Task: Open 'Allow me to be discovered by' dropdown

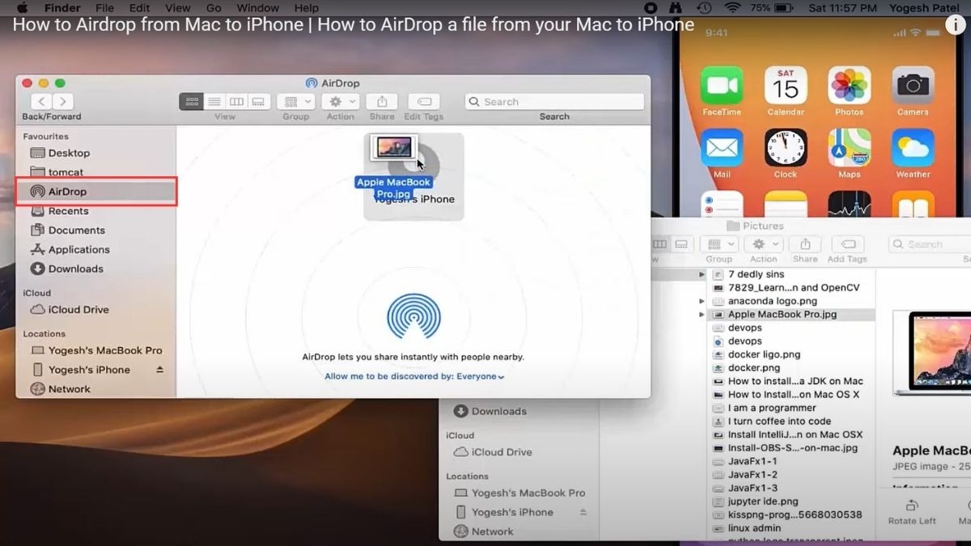Action: pyautogui.click(x=414, y=376)
